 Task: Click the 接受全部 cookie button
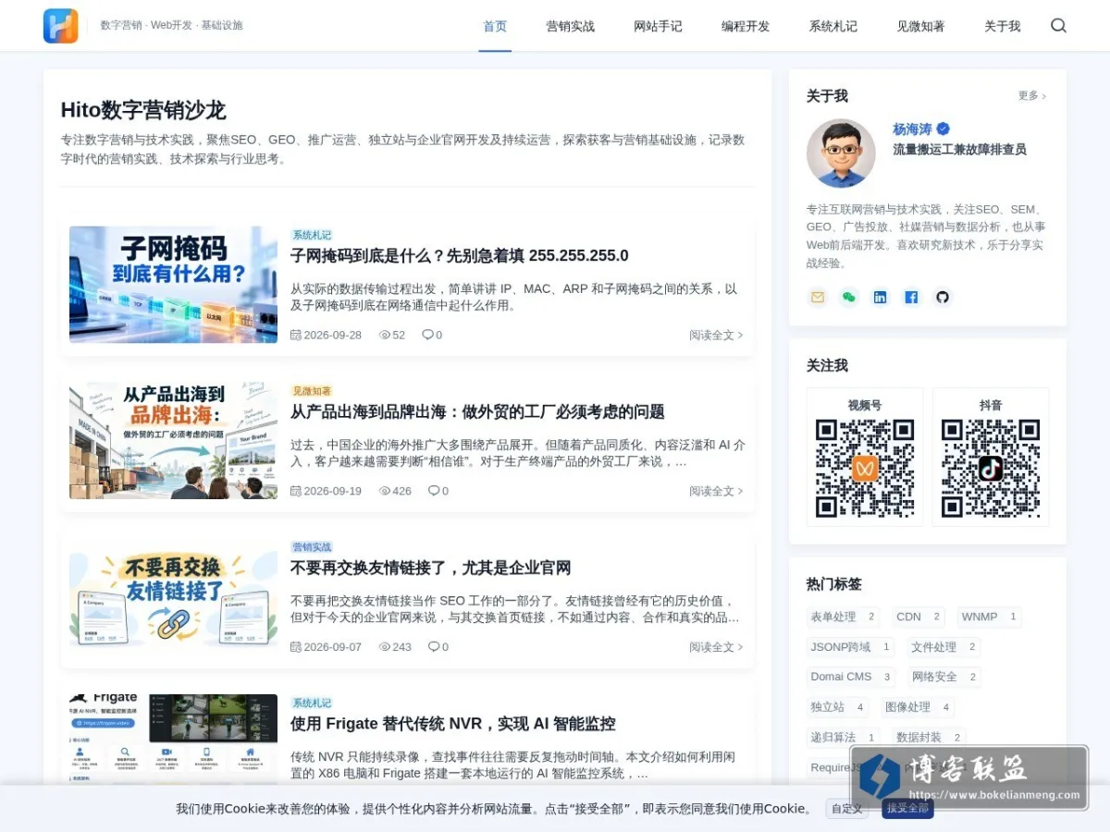pos(907,809)
